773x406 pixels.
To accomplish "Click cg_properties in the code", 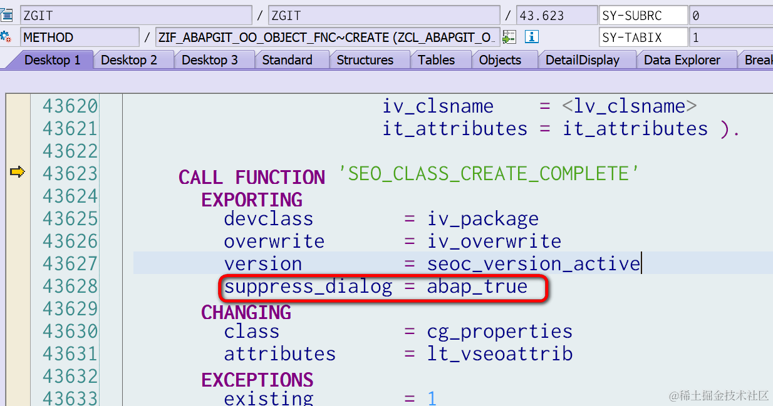I will (x=500, y=331).
